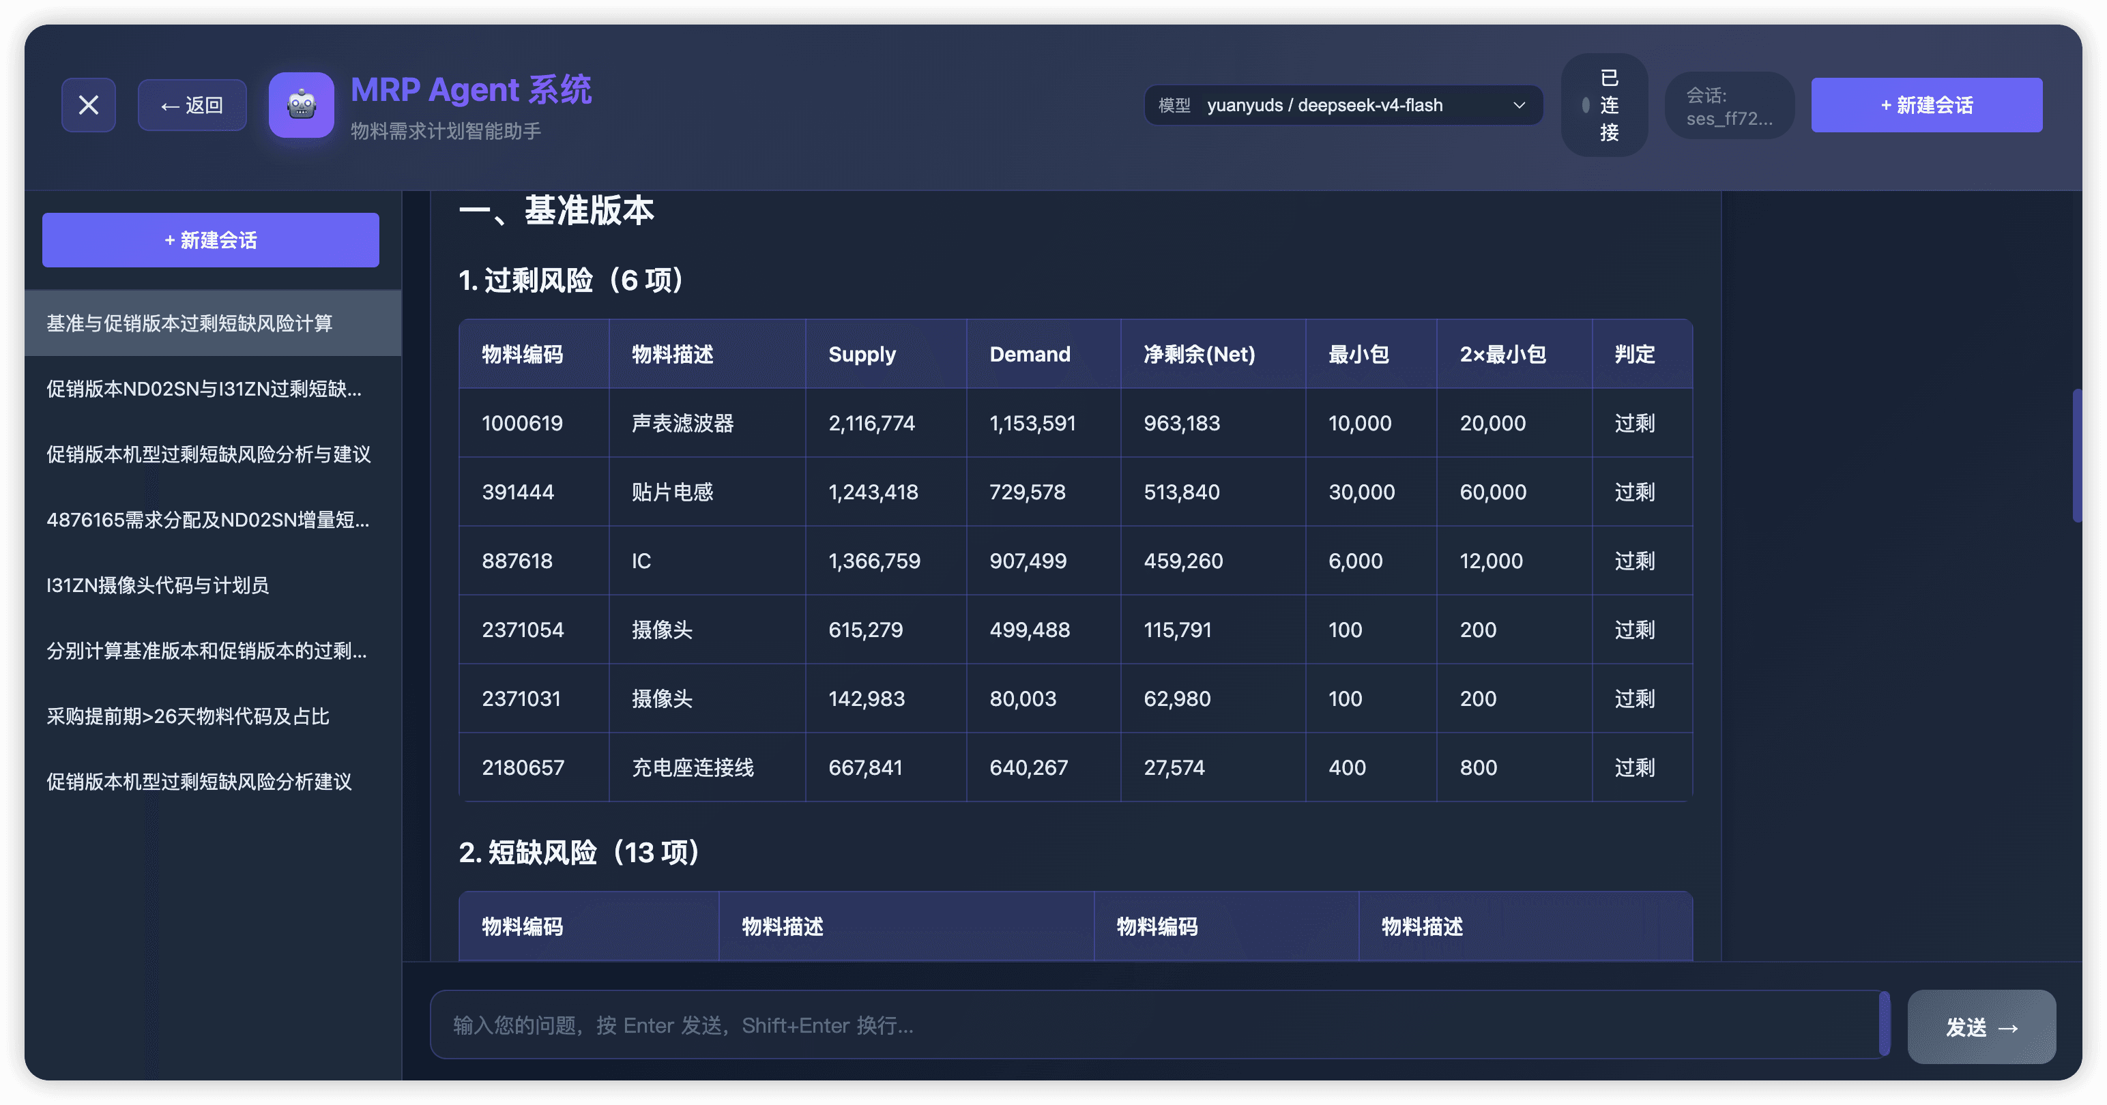This screenshot has height=1105, width=2107.
Task: Open conversation 分别计算基准版本和促销版本的过剩
Action: [213, 650]
